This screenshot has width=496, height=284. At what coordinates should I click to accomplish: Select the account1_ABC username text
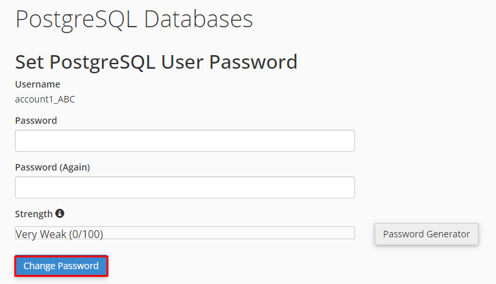(45, 99)
